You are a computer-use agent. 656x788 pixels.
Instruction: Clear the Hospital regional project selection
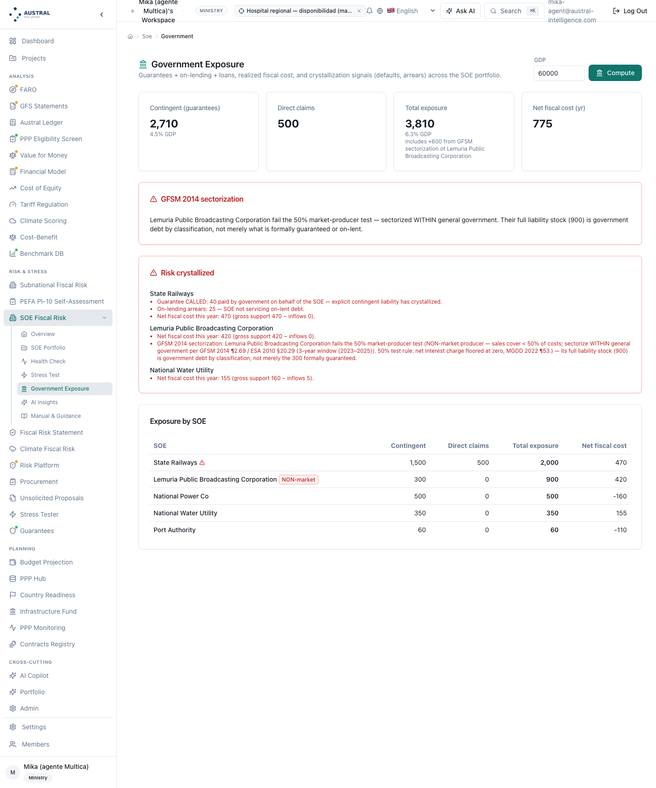tap(359, 11)
